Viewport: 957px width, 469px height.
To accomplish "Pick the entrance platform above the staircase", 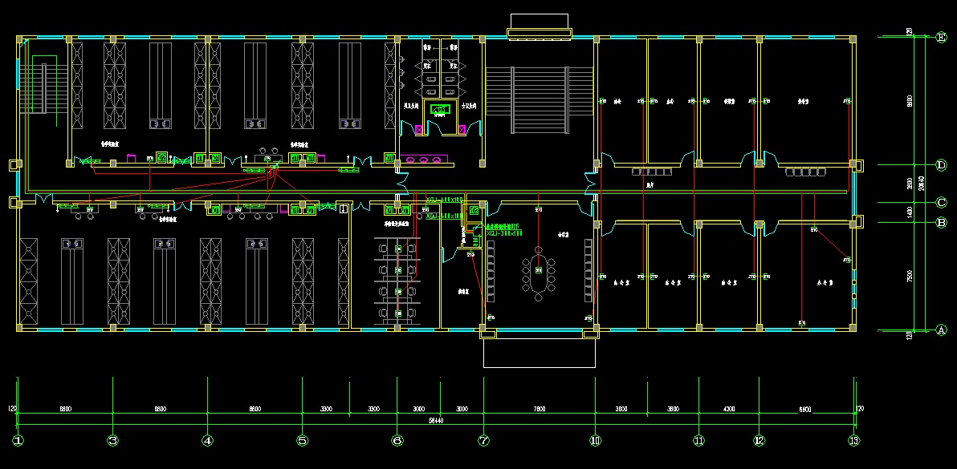I will tap(539, 24).
